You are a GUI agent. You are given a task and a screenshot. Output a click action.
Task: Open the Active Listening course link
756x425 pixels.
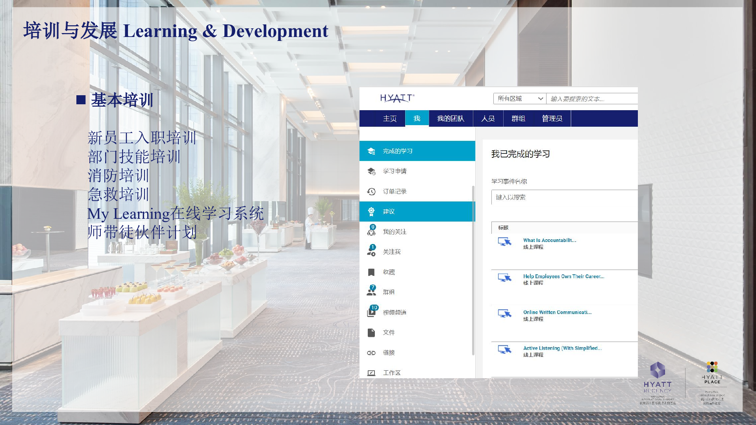pos(562,348)
